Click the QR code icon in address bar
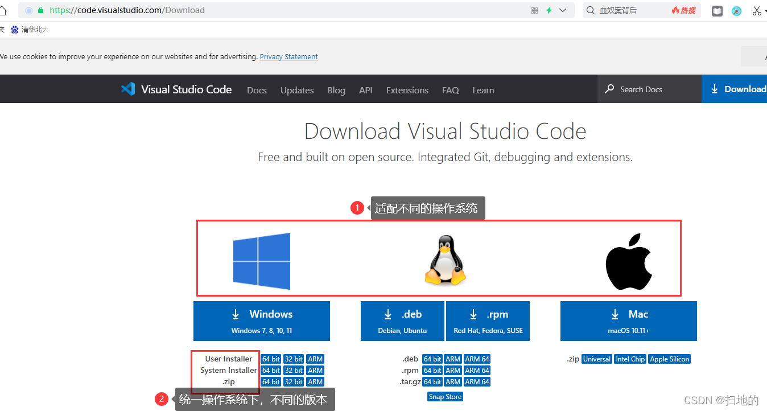 click(x=534, y=10)
